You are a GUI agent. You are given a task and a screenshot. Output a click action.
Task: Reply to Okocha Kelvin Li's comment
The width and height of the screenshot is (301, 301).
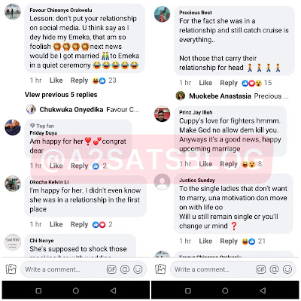coord(79,224)
